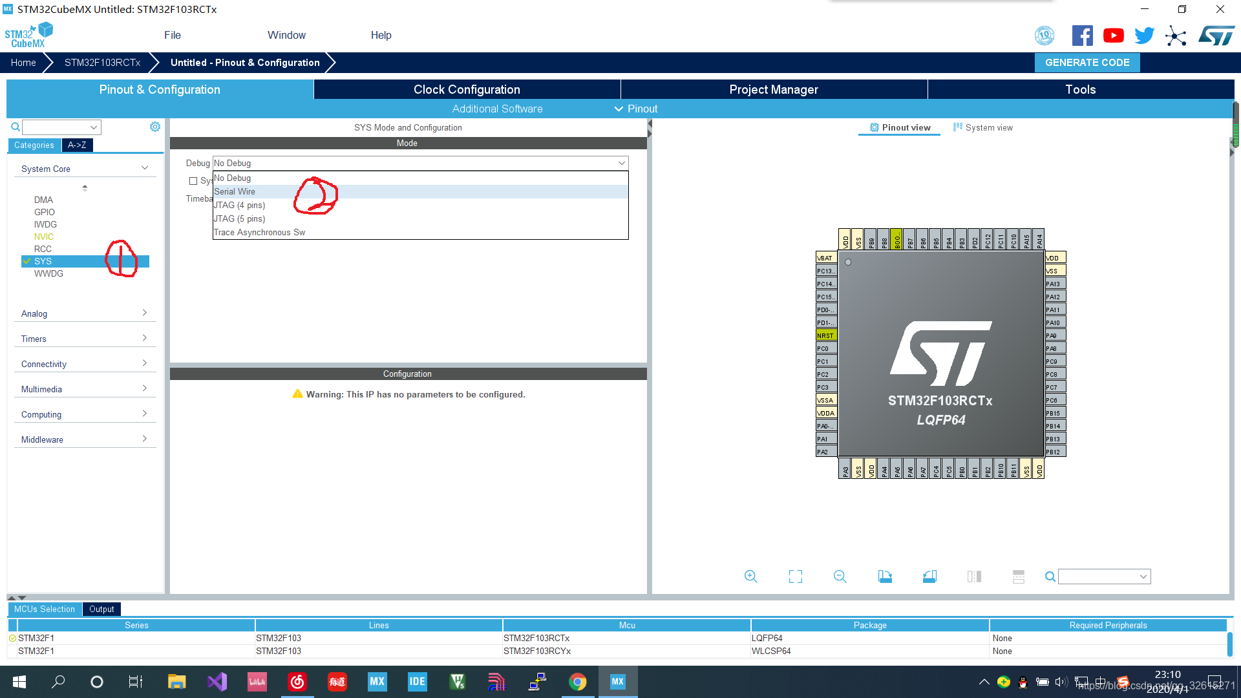Image resolution: width=1241 pixels, height=698 pixels.
Task: Collapse the System Core category
Action: [x=85, y=169]
